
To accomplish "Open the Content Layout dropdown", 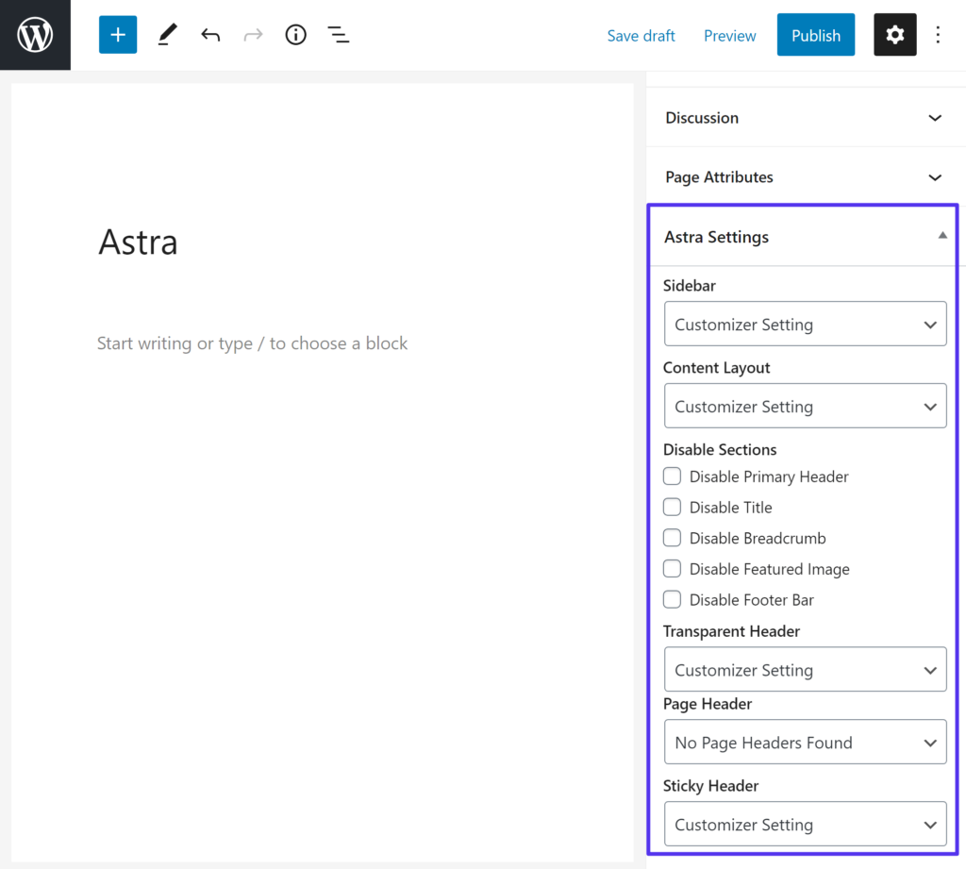I will (805, 407).
